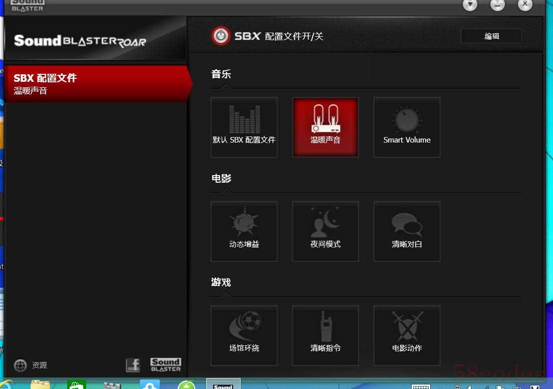Screen dimensions: 553x389
Task: Open the title bar down-arrow menu
Action: pos(470,4)
